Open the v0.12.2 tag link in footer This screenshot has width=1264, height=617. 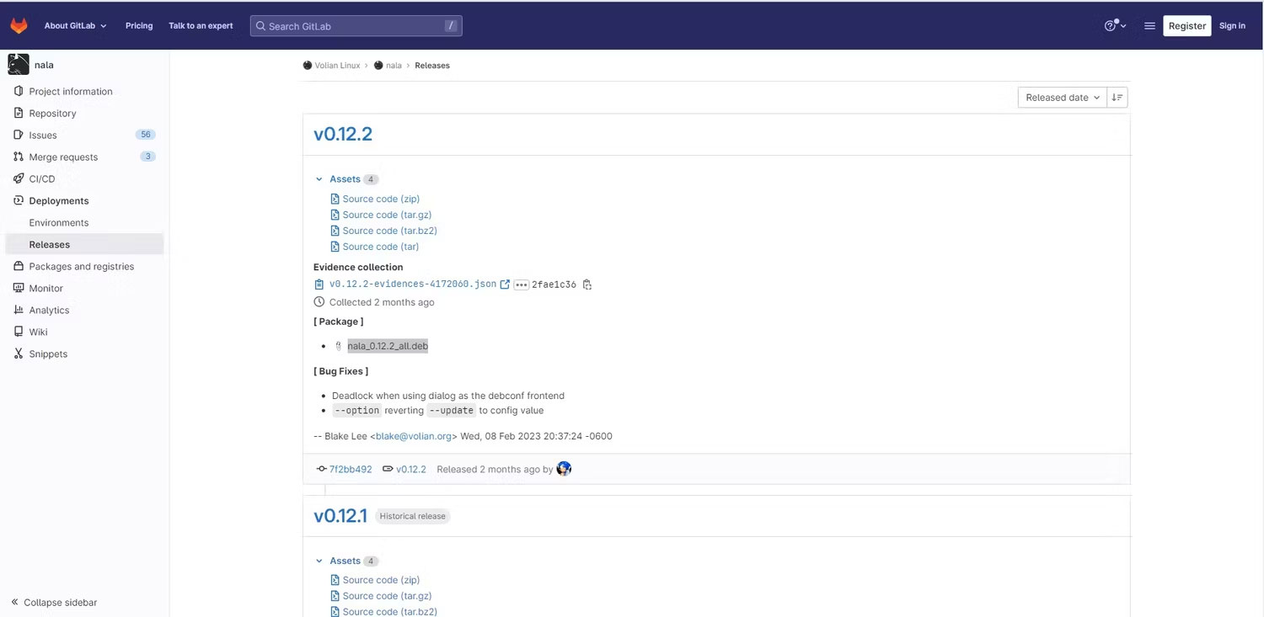(411, 469)
